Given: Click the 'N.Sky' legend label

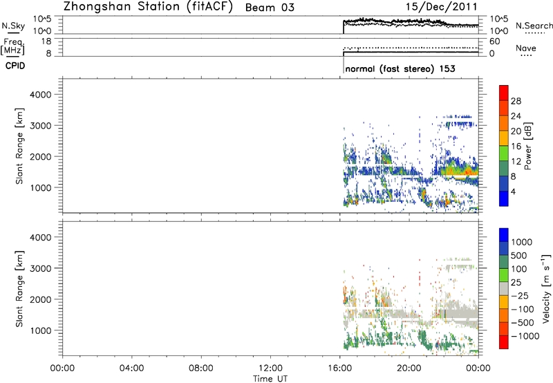Looking at the screenshot, I should pos(13,26).
